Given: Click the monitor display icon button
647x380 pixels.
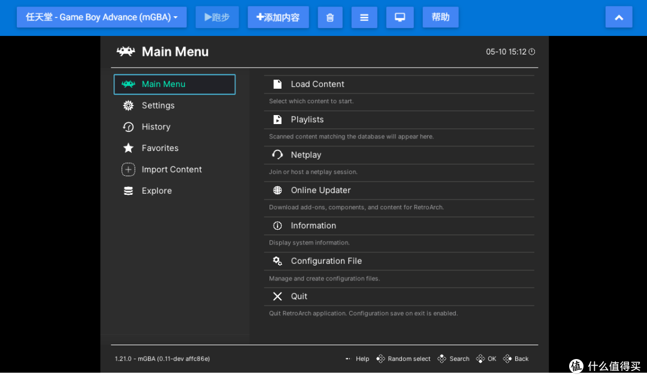Looking at the screenshot, I should [400, 17].
